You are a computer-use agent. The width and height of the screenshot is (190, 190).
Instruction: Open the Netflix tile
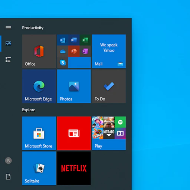(74, 168)
